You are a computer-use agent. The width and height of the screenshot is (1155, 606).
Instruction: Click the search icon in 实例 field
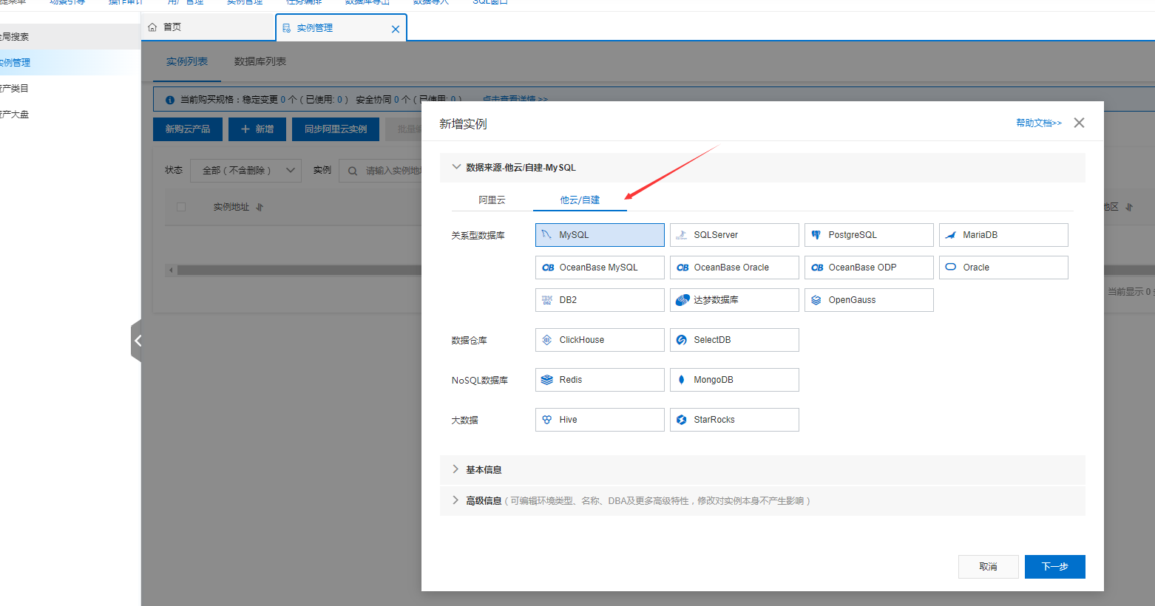(353, 171)
